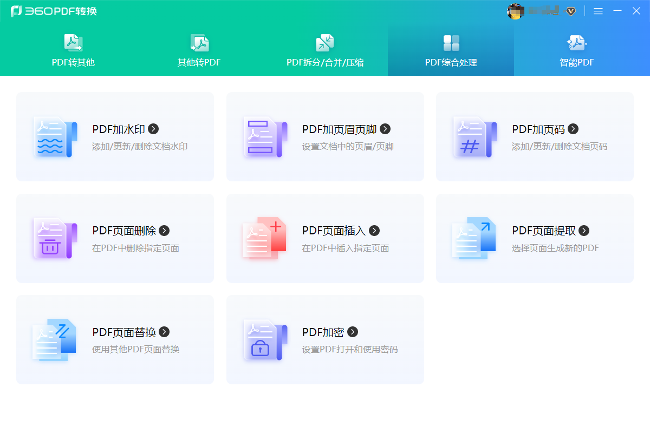
Task: Open the PDF拆分/合并/压缩 tab
Action: click(325, 51)
